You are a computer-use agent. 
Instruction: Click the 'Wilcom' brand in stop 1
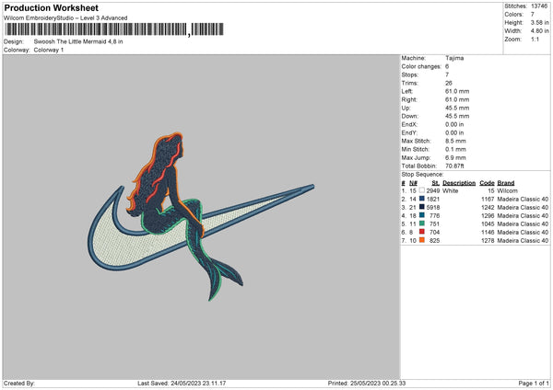coord(507,190)
